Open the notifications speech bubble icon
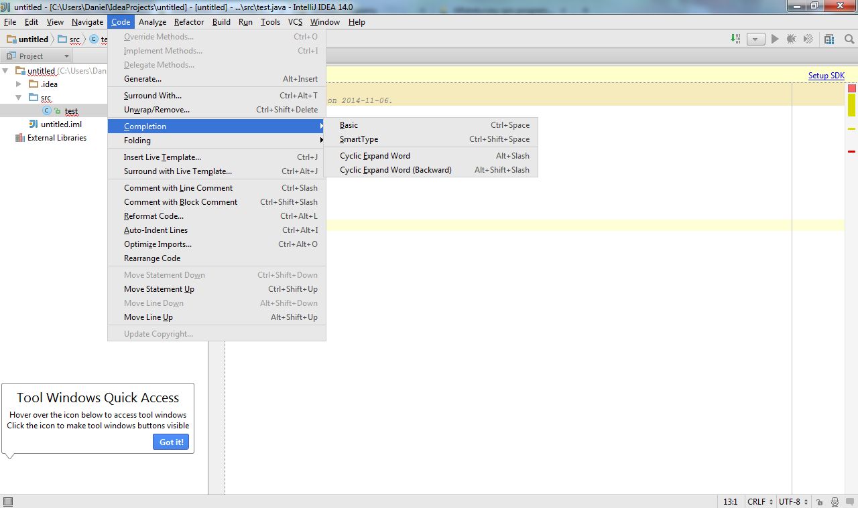The height and width of the screenshot is (508, 858). [x=849, y=501]
